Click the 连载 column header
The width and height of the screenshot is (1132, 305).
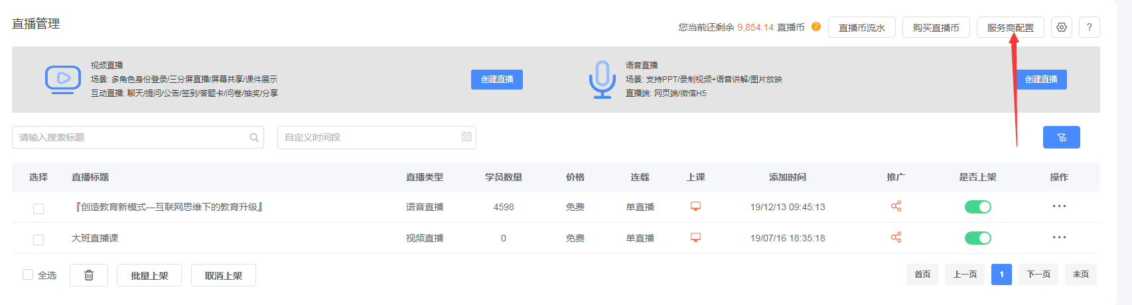click(640, 177)
